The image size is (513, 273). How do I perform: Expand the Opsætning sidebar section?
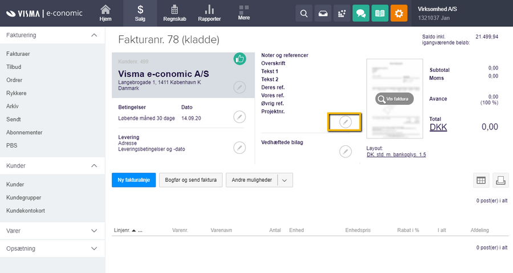94,248
